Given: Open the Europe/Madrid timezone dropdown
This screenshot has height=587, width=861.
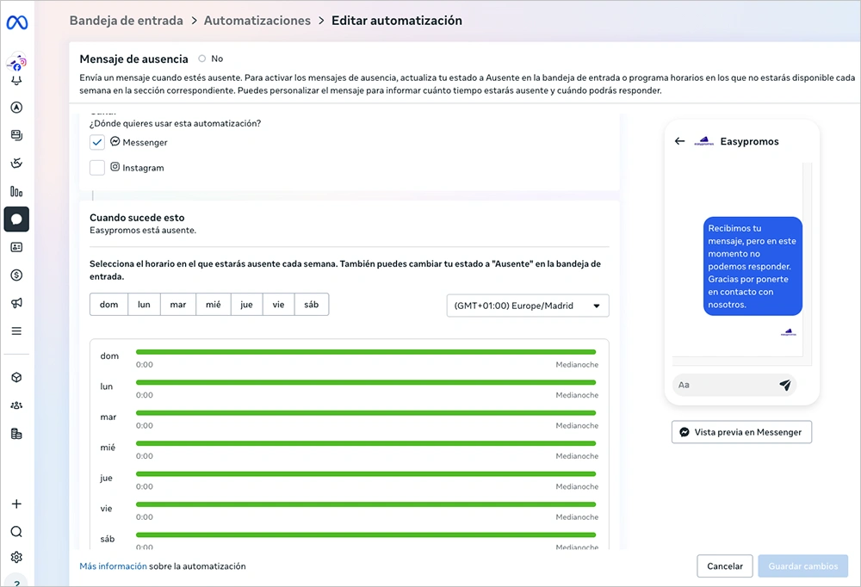Looking at the screenshot, I should [x=527, y=306].
